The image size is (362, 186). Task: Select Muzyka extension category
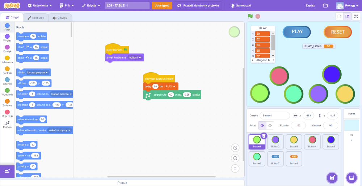7,124
